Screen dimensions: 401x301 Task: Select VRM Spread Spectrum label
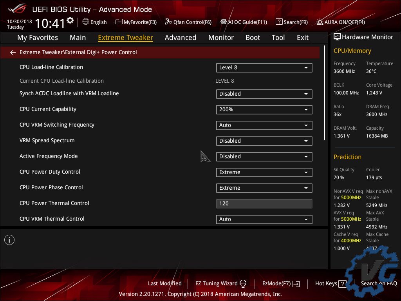47,141
